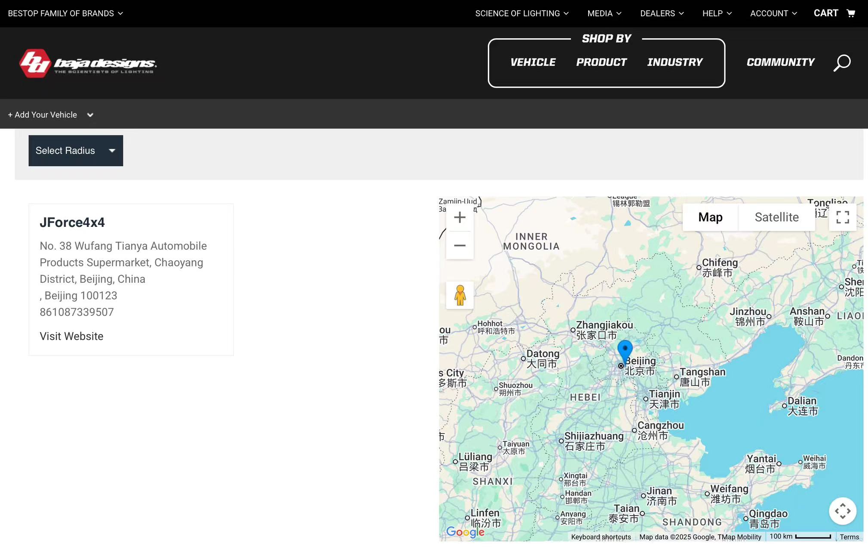
Task: Switch map to Satellite view
Action: click(776, 217)
